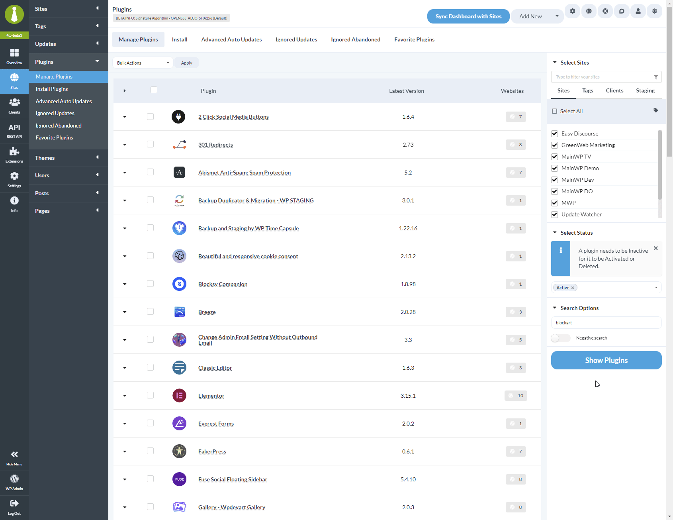The width and height of the screenshot is (673, 520).
Task: Click the chat bubble icon in the top bar
Action: (622, 11)
